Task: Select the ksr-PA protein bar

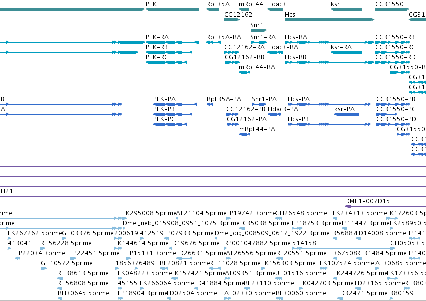Action: [x=347, y=114]
